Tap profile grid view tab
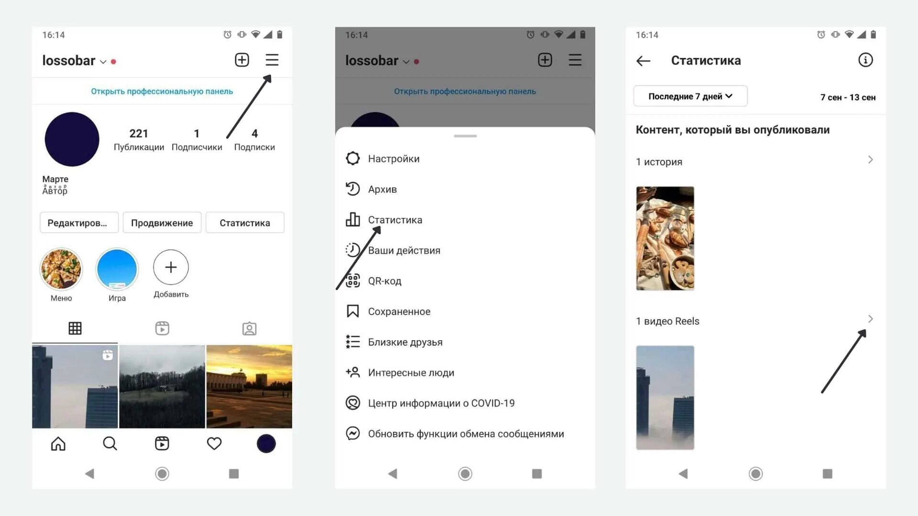The height and width of the screenshot is (516, 918). (75, 328)
